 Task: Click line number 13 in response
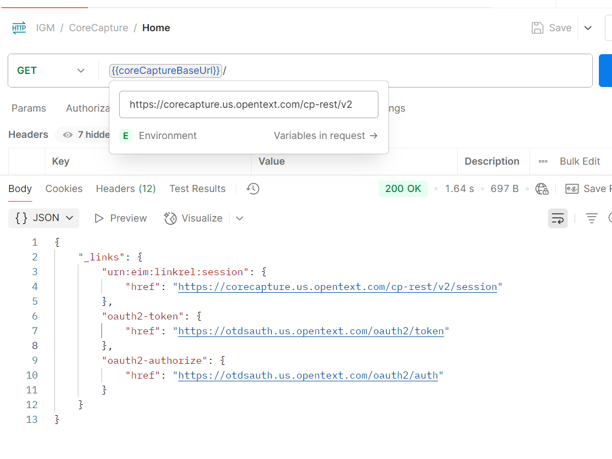pos(32,420)
